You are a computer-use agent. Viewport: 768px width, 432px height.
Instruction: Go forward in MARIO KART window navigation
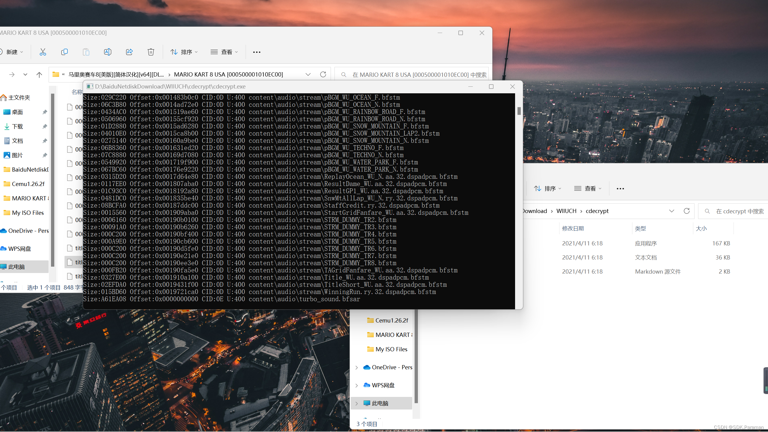coord(12,74)
